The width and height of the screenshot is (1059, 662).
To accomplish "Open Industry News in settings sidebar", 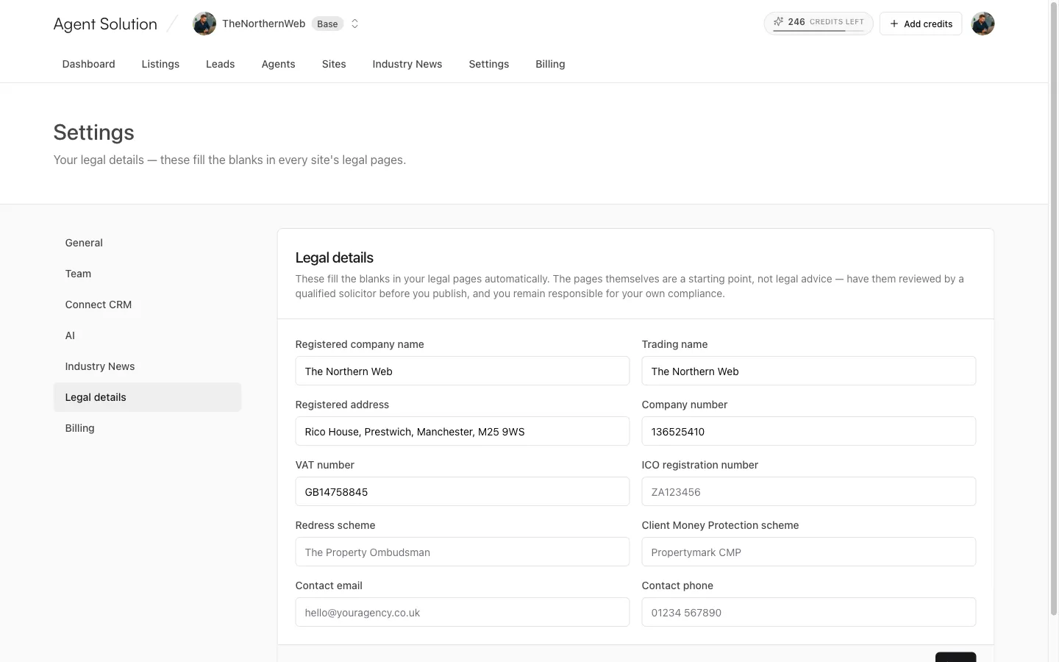I will click(x=147, y=366).
